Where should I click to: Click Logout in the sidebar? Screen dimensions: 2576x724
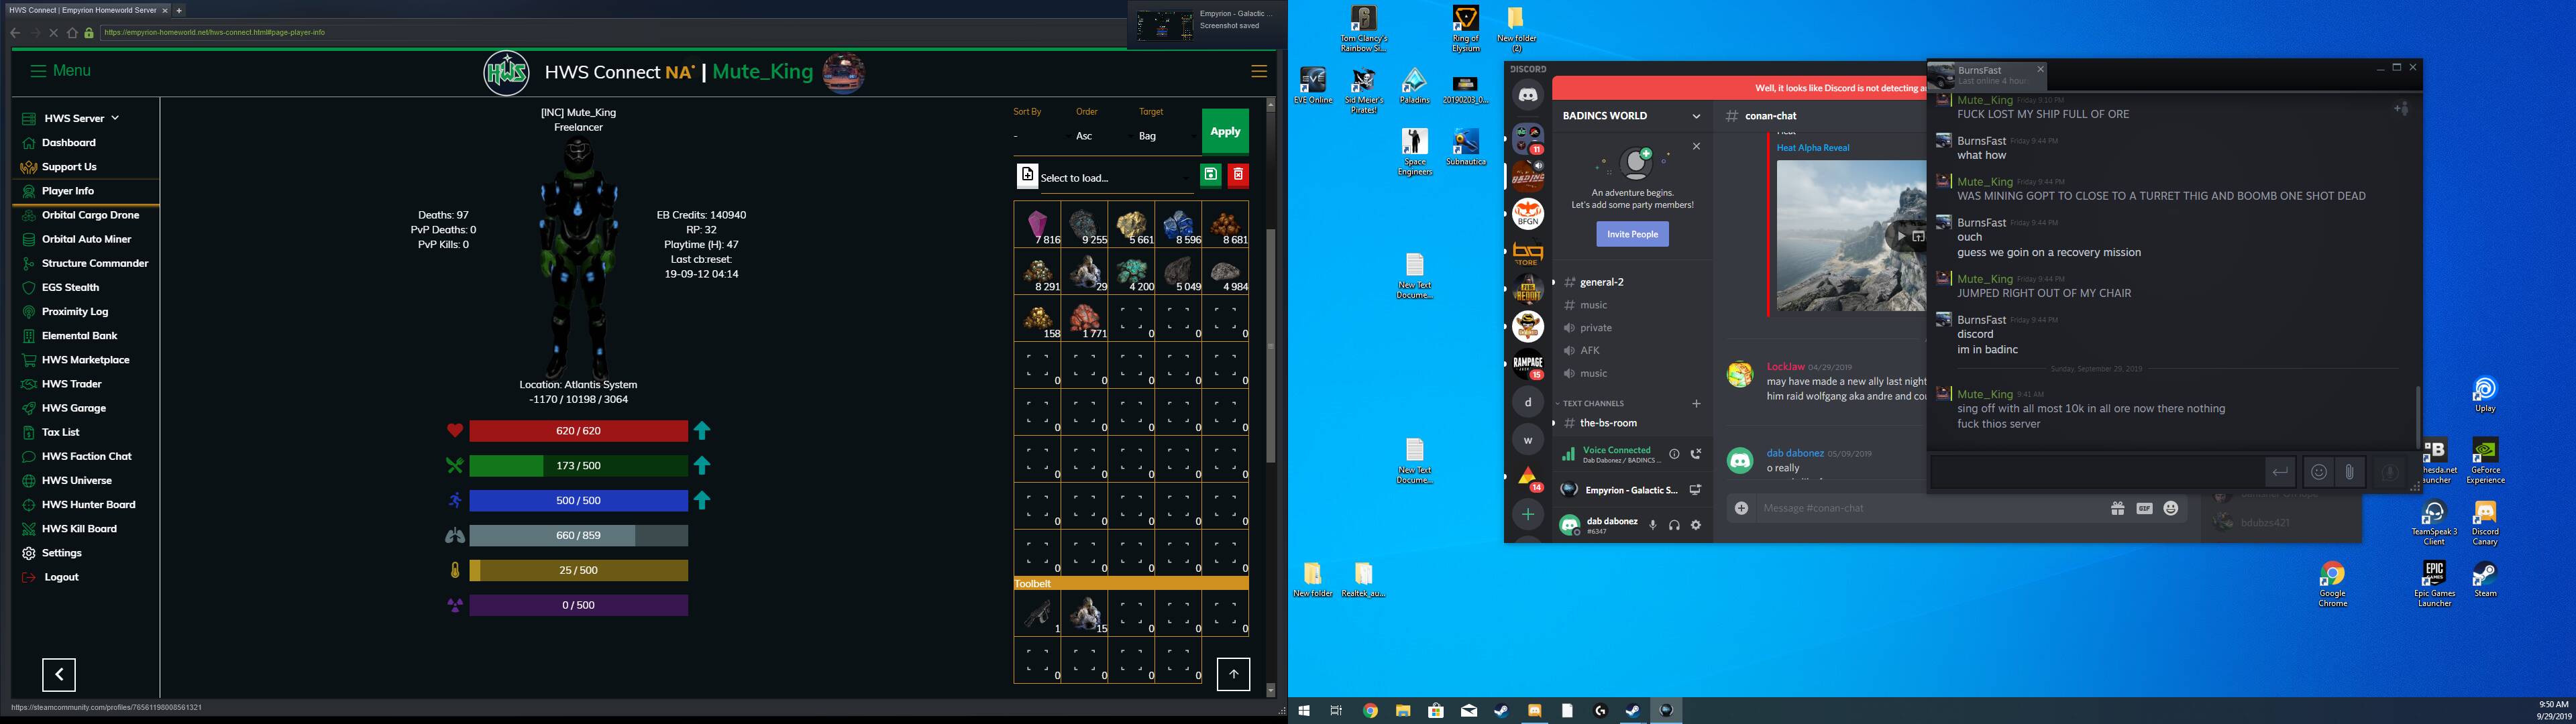tap(60, 577)
